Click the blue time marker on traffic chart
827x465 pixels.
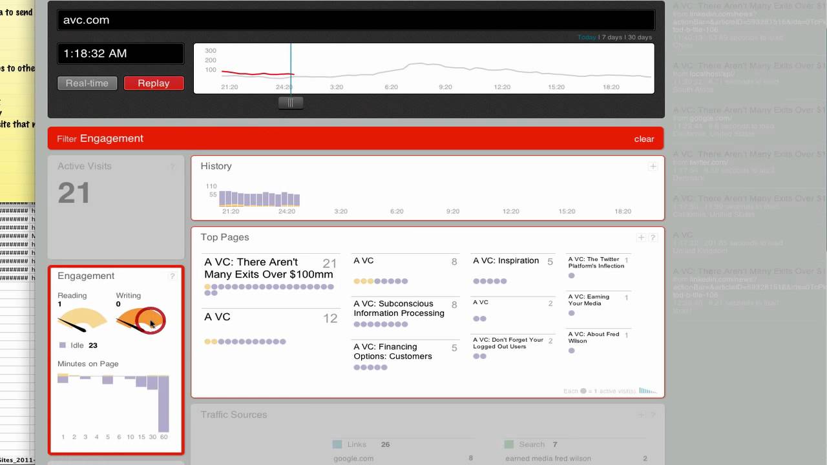(291, 68)
